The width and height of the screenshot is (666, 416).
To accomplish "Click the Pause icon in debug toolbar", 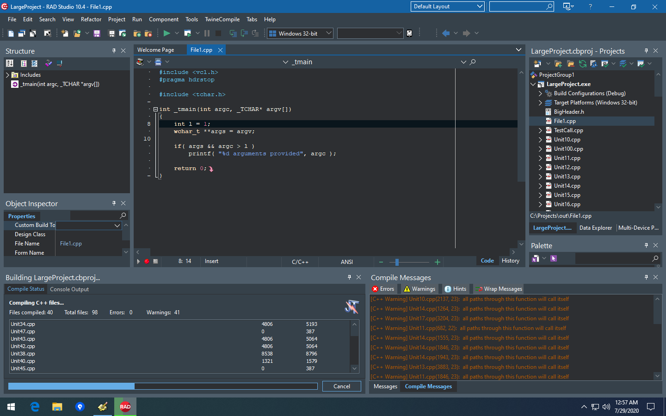I will [x=207, y=33].
